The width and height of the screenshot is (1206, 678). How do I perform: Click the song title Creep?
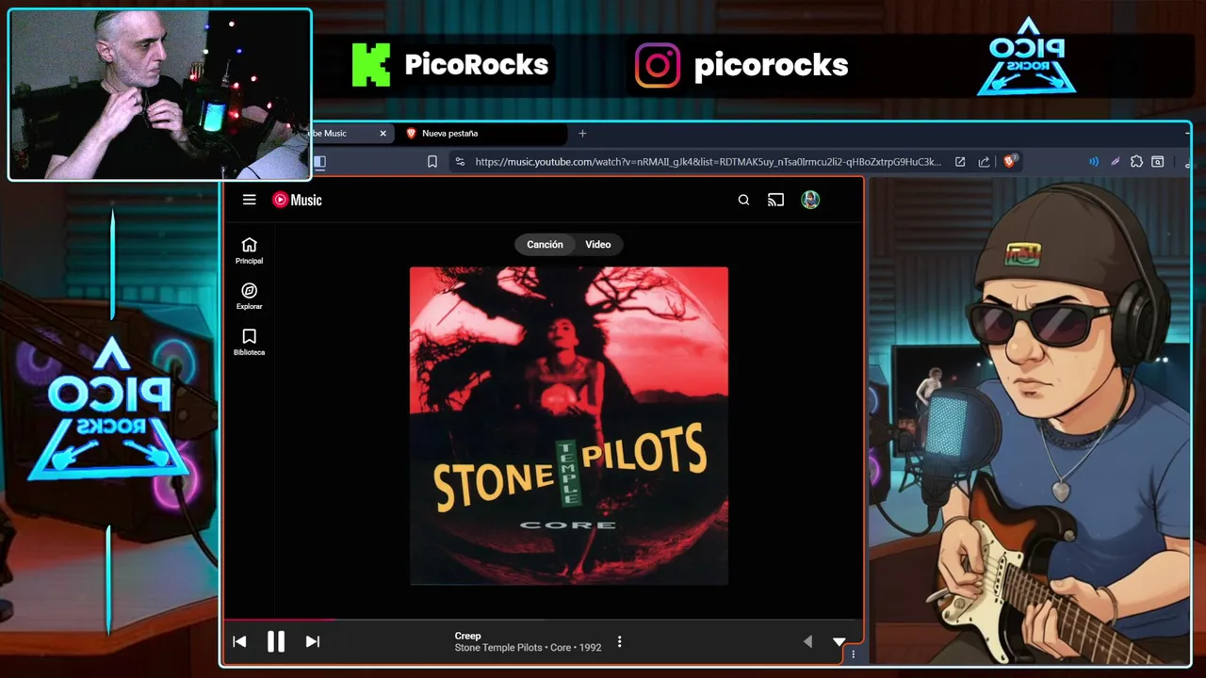[x=467, y=636]
